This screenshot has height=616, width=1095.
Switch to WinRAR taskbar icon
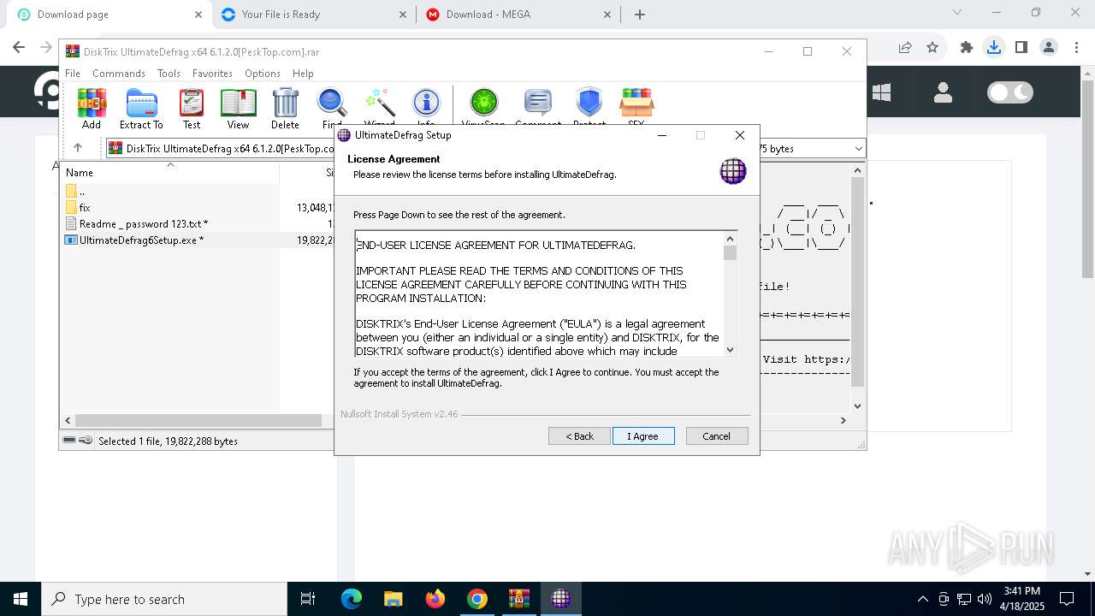[519, 599]
